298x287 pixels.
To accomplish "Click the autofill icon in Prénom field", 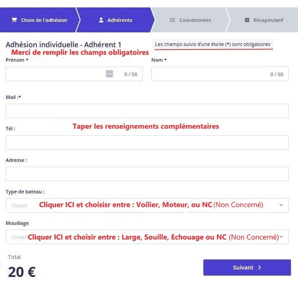I will [110, 74].
